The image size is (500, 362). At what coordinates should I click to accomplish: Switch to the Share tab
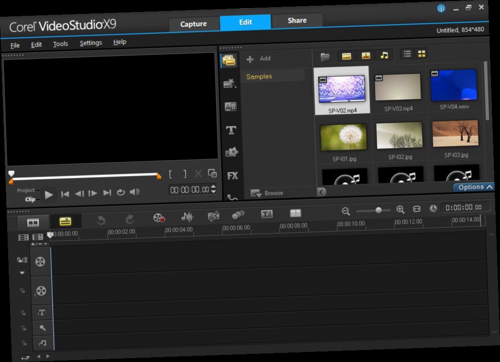(297, 21)
